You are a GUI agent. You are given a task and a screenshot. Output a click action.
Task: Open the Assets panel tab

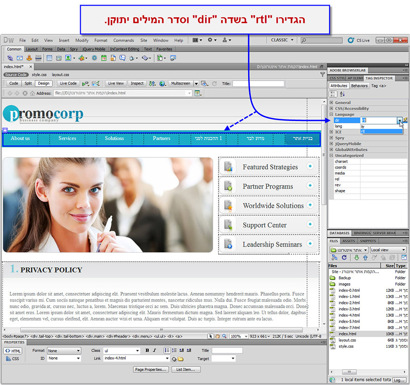[348, 241]
